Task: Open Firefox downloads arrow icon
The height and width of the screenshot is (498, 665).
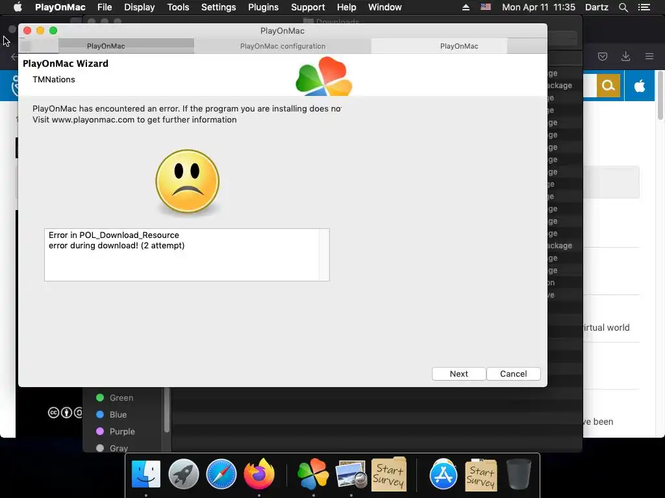Action: 625,56
